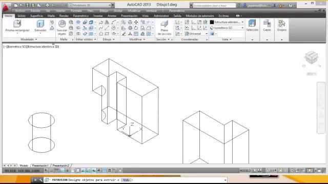Expand the Modificar panel
Viewport: 328px width, 184px height.
(x=137, y=39)
